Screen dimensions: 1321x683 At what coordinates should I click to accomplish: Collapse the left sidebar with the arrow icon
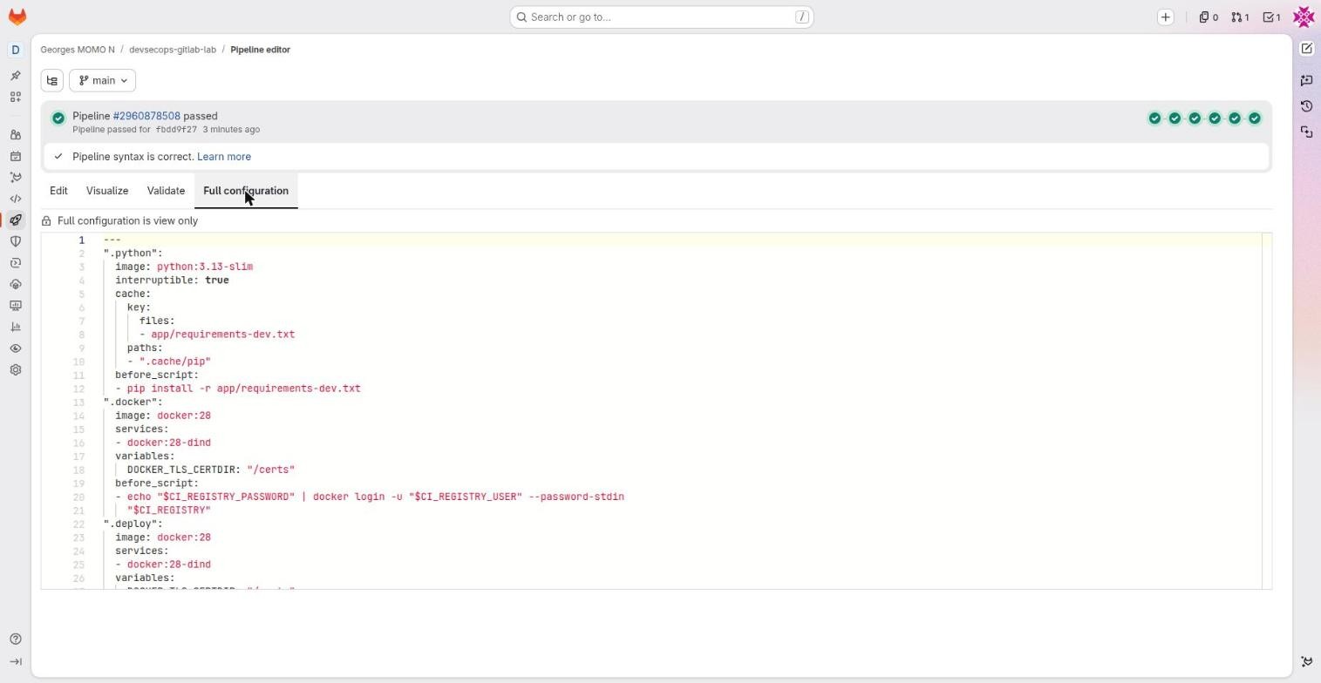coord(15,662)
